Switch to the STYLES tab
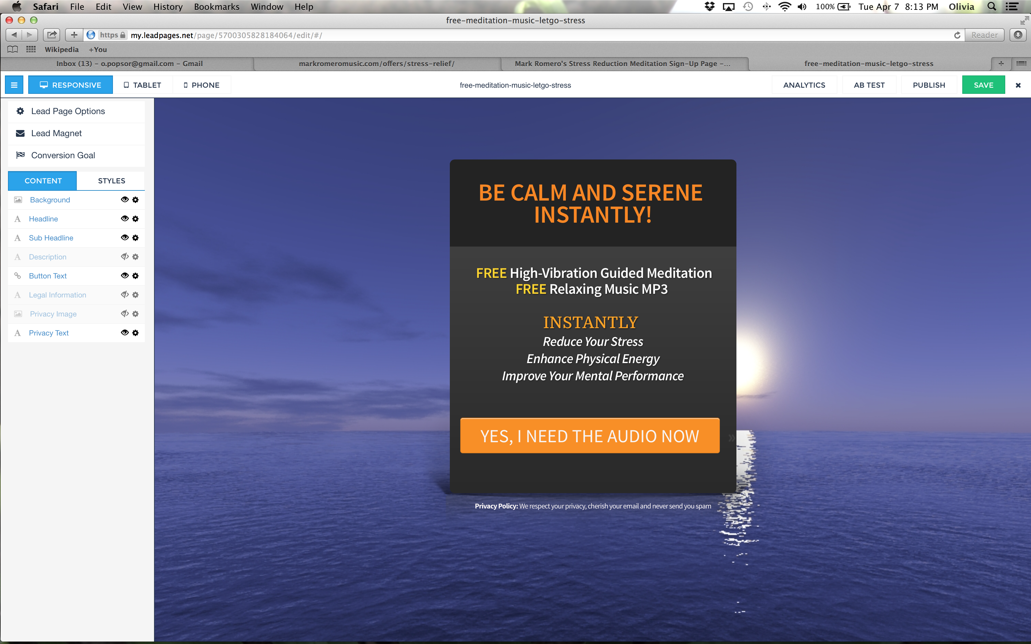 coord(111,181)
